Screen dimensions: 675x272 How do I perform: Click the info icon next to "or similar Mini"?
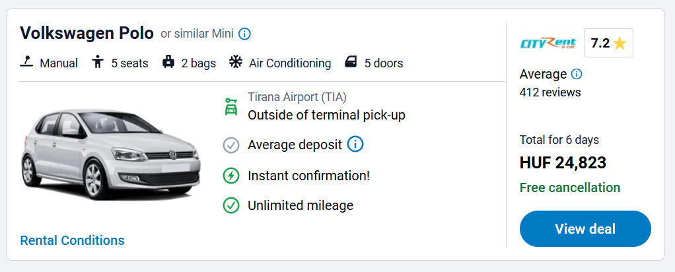pyautogui.click(x=244, y=34)
